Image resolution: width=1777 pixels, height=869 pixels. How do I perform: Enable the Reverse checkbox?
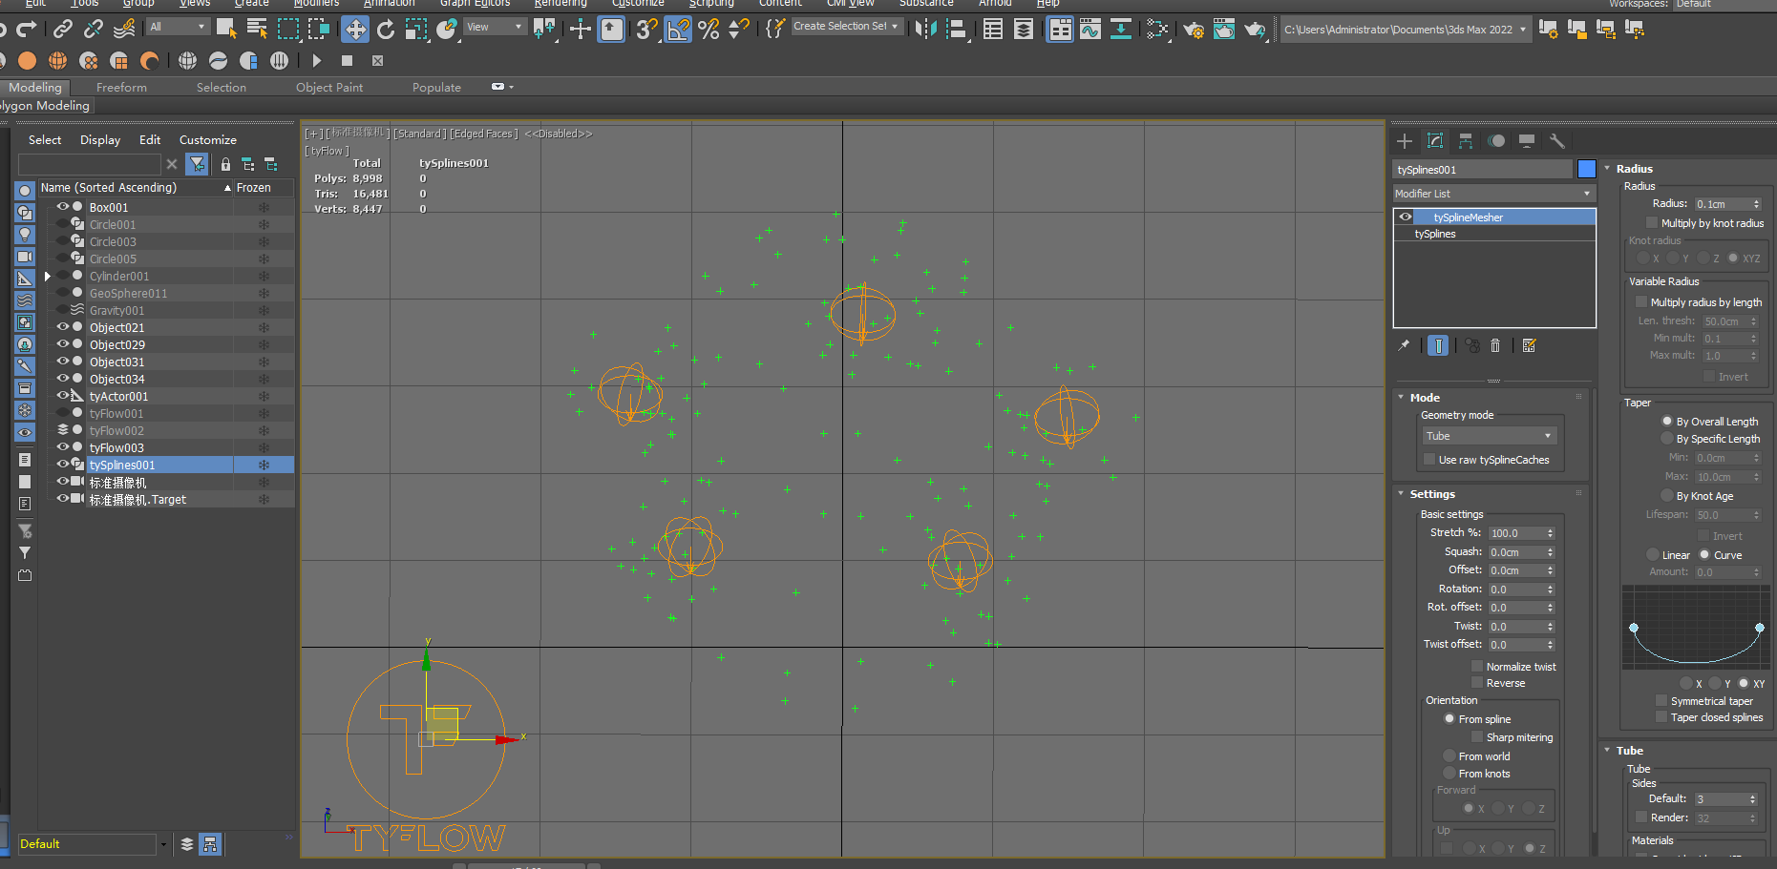1477,683
